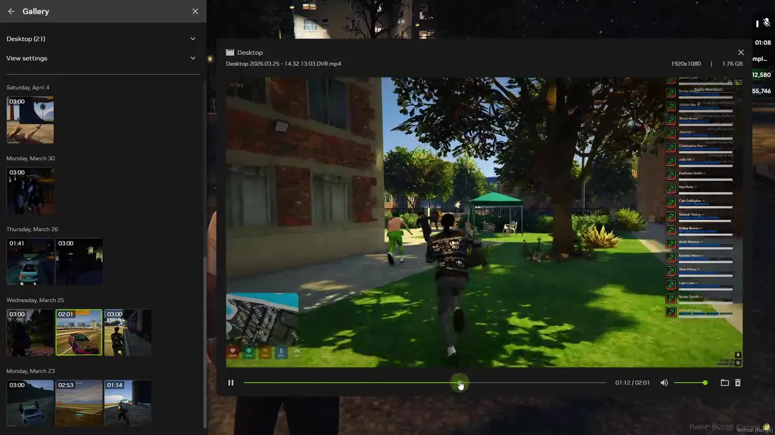Click the file name Desktop 2026.03.25 - 14.32.13.03.DVR.mp4
Screen dimensions: 775x435
(283, 63)
